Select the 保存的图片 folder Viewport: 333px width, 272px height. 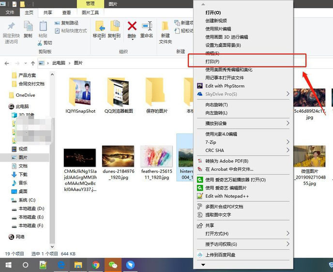tap(157, 95)
